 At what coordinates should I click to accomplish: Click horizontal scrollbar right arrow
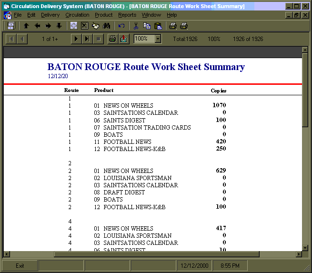click(299, 254)
